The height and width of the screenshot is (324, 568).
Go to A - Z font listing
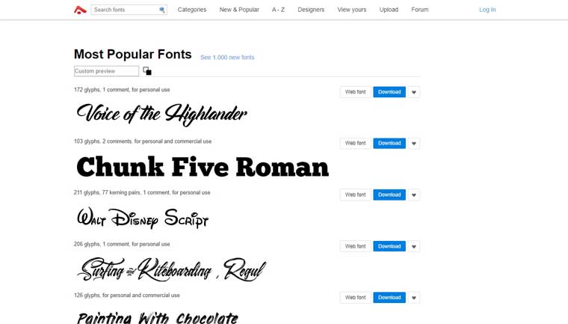click(278, 10)
